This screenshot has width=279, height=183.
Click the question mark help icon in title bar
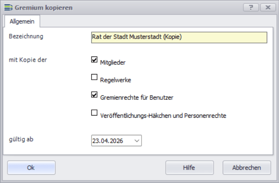(251, 7)
